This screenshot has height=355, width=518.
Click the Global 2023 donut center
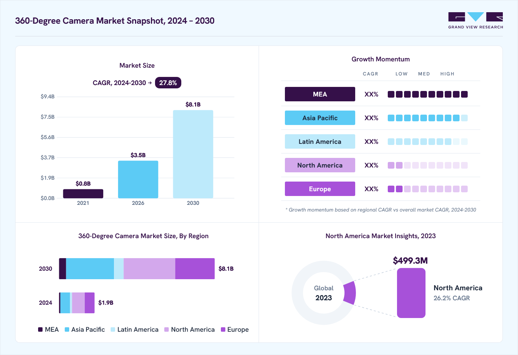tap(324, 293)
